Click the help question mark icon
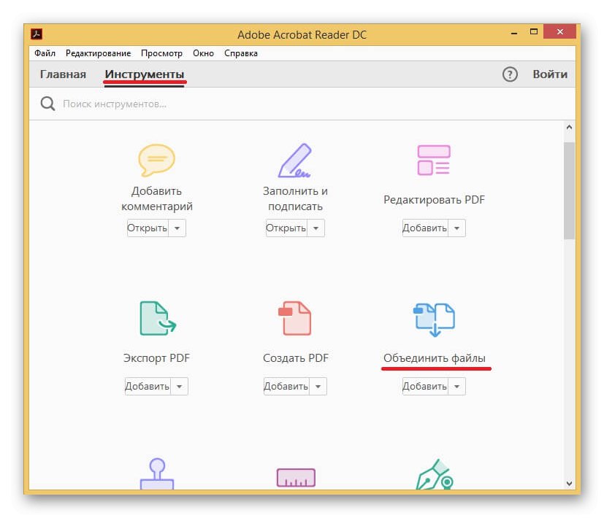This screenshot has width=604, height=518. [510, 74]
